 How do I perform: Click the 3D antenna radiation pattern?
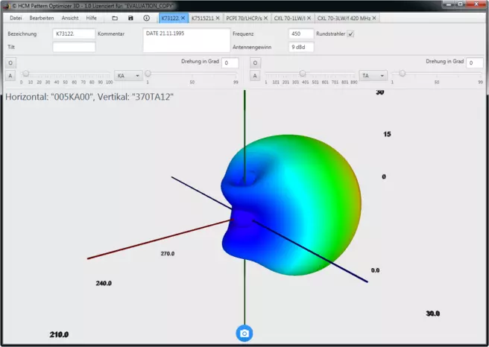point(291,205)
